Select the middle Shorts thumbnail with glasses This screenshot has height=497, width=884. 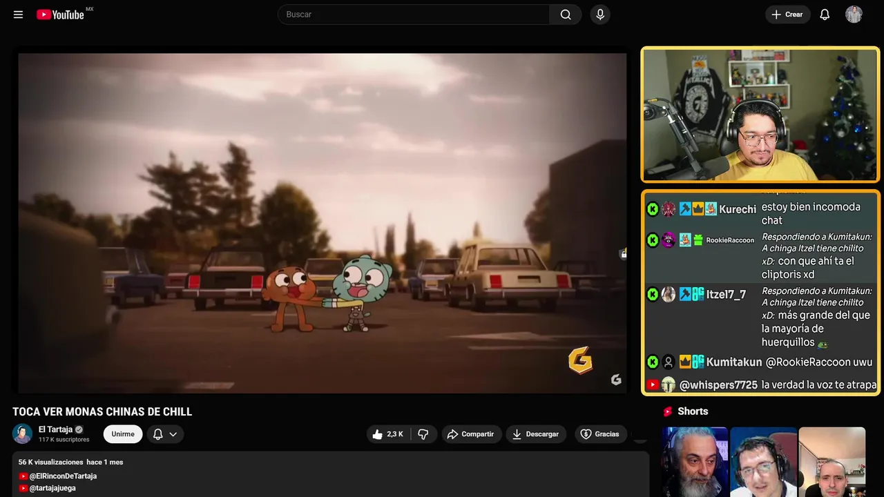tap(763, 462)
